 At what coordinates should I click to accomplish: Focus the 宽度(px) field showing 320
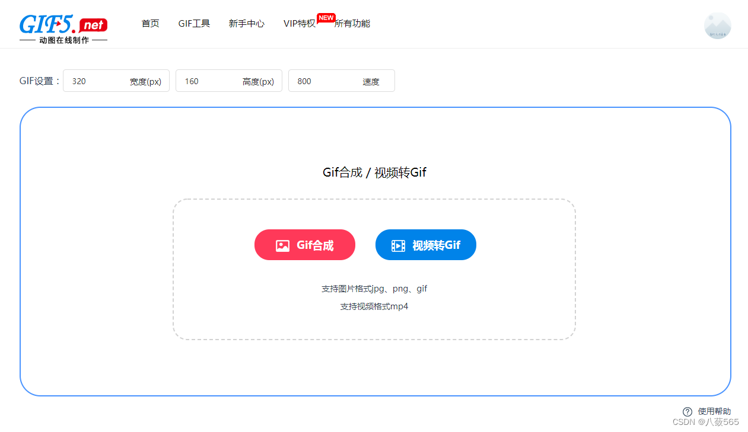click(x=116, y=81)
